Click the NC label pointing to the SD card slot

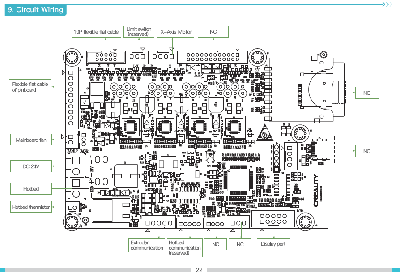coord(367,93)
